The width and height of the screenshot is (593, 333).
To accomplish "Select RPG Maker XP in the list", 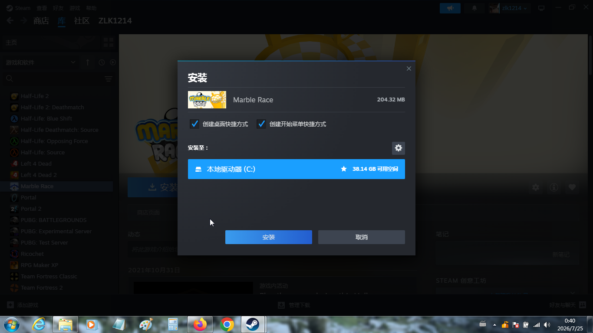I will tap(40, 265).
